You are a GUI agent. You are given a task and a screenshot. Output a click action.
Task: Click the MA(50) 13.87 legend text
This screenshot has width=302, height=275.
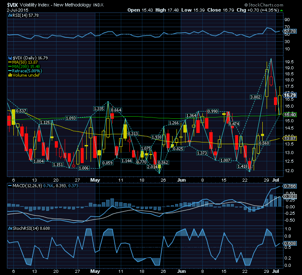25,62
